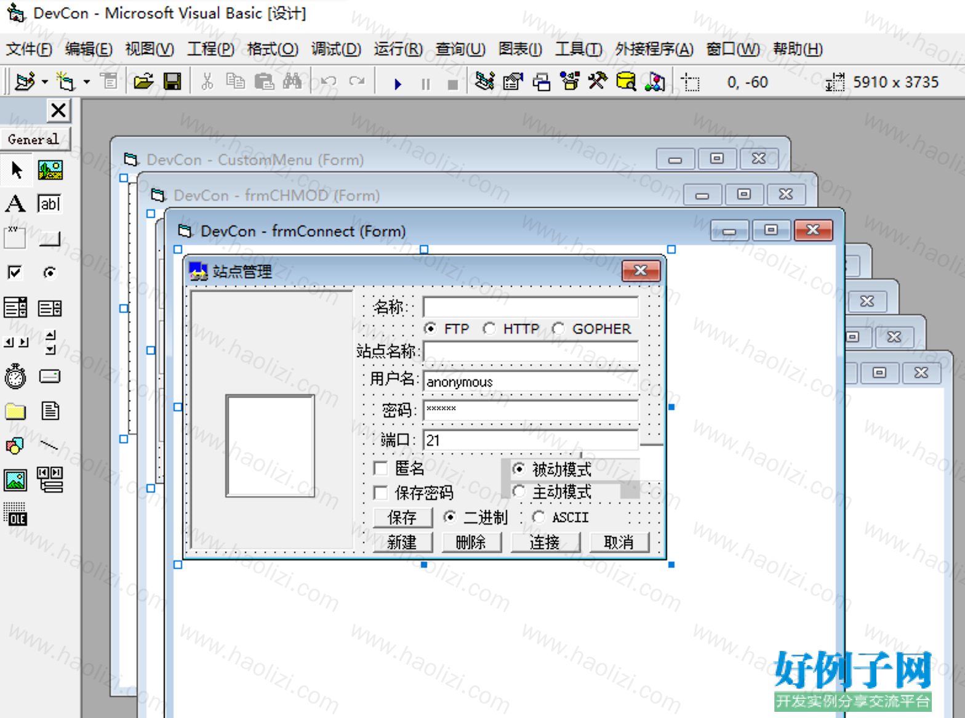Click the Open Project folder icon

coord(143,81)
